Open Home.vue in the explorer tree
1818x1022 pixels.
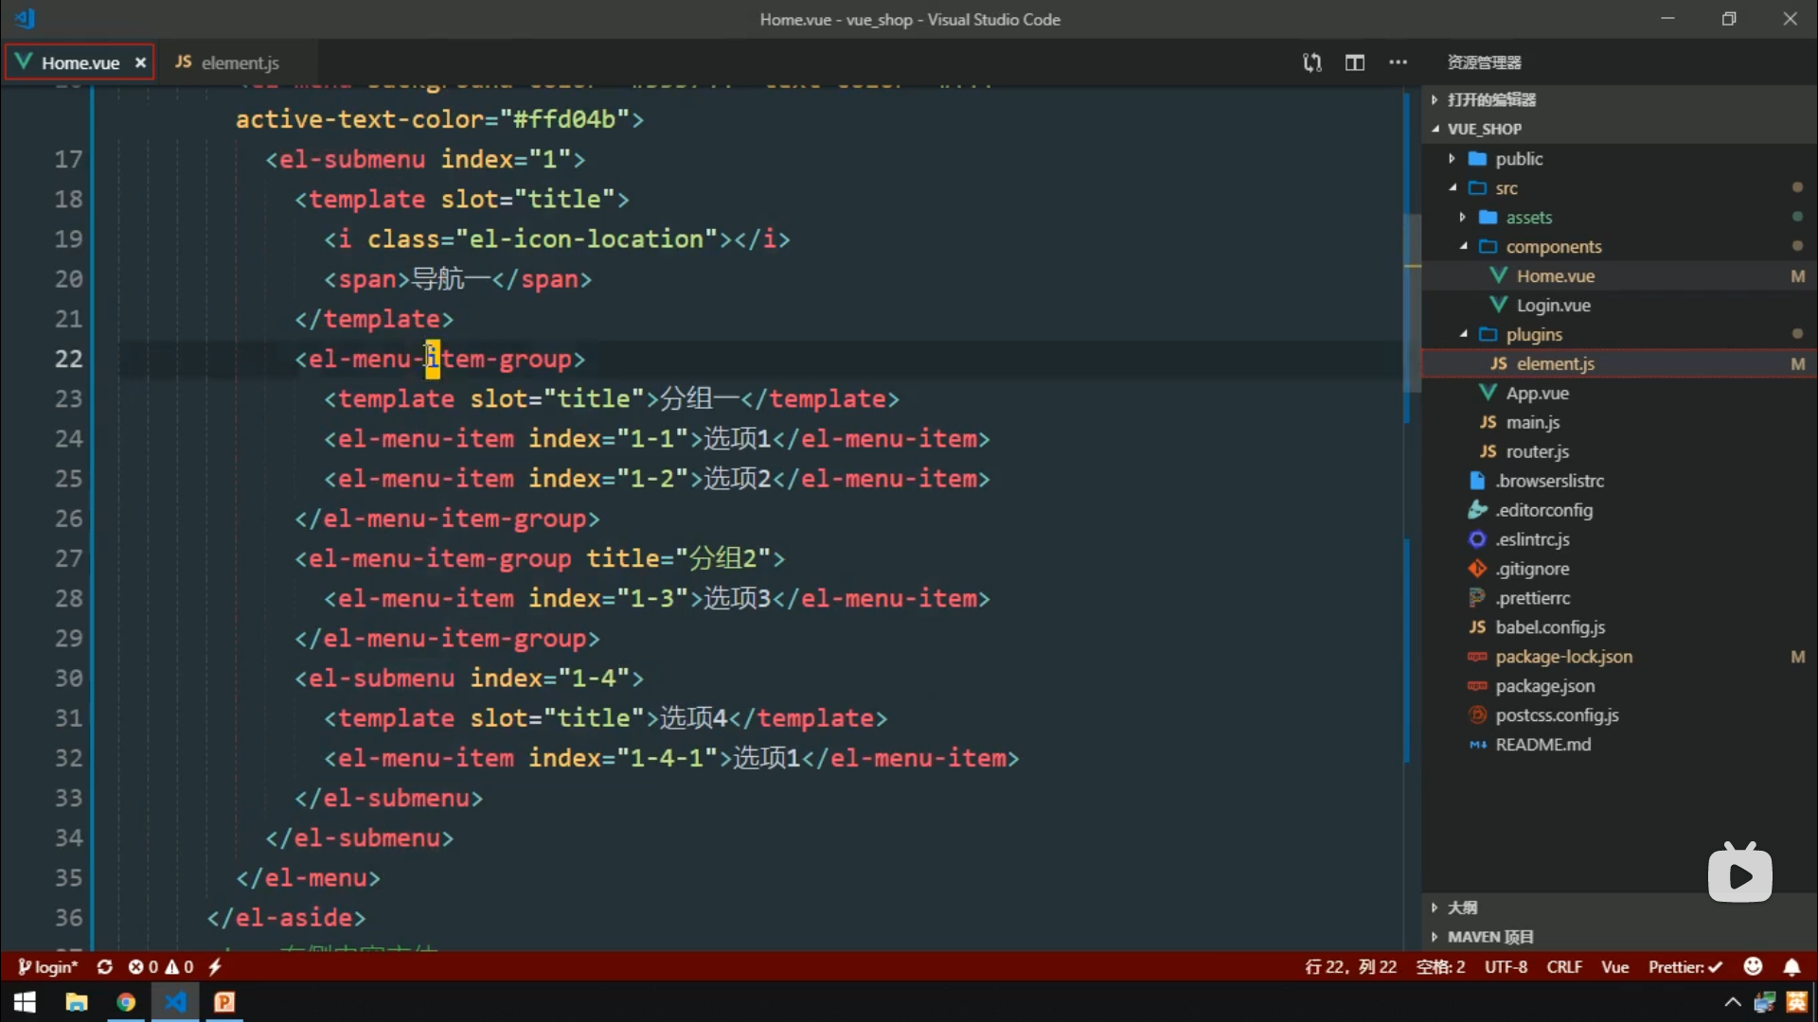click(x=1555, y=276)
